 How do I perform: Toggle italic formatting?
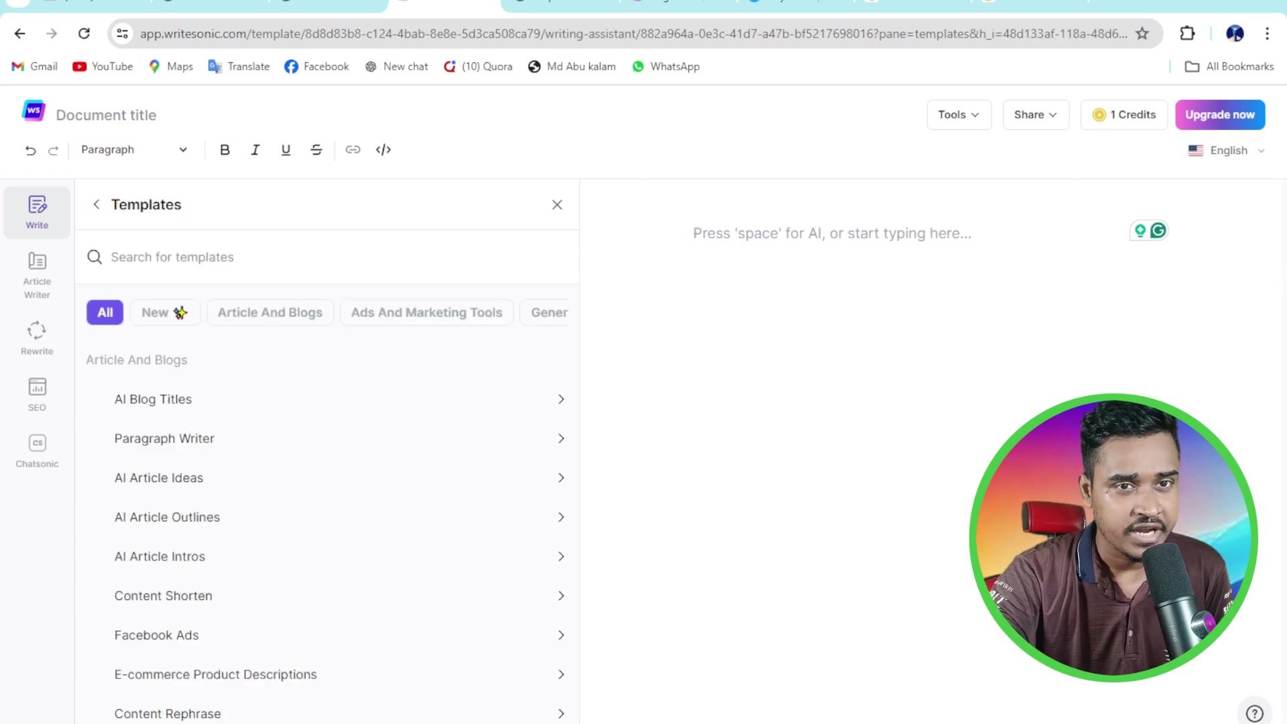tap(255, 149)
